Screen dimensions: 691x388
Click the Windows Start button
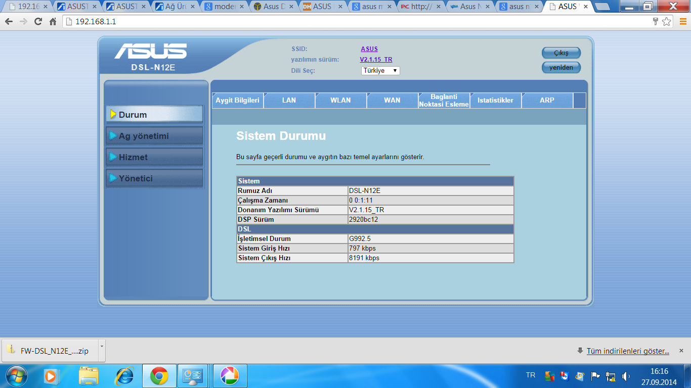16,376
